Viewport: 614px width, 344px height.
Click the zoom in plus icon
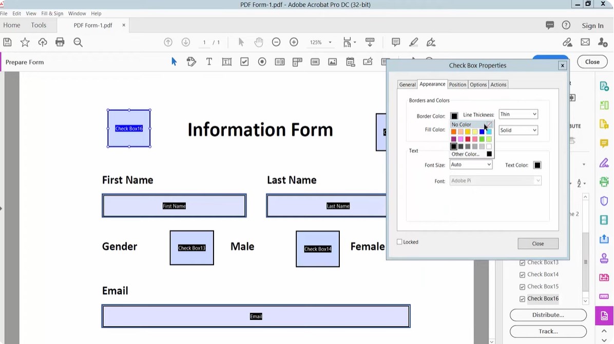[x=294, y=42]
